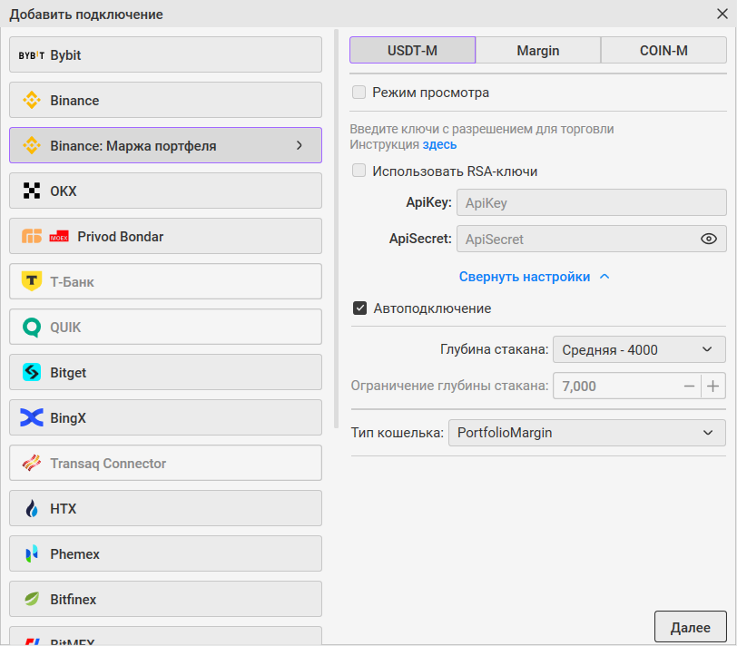Uncheck the Автоподключение checkbox
Image resolution: width=737 pixels, height=646 pixels.
[x=359, y=308]
